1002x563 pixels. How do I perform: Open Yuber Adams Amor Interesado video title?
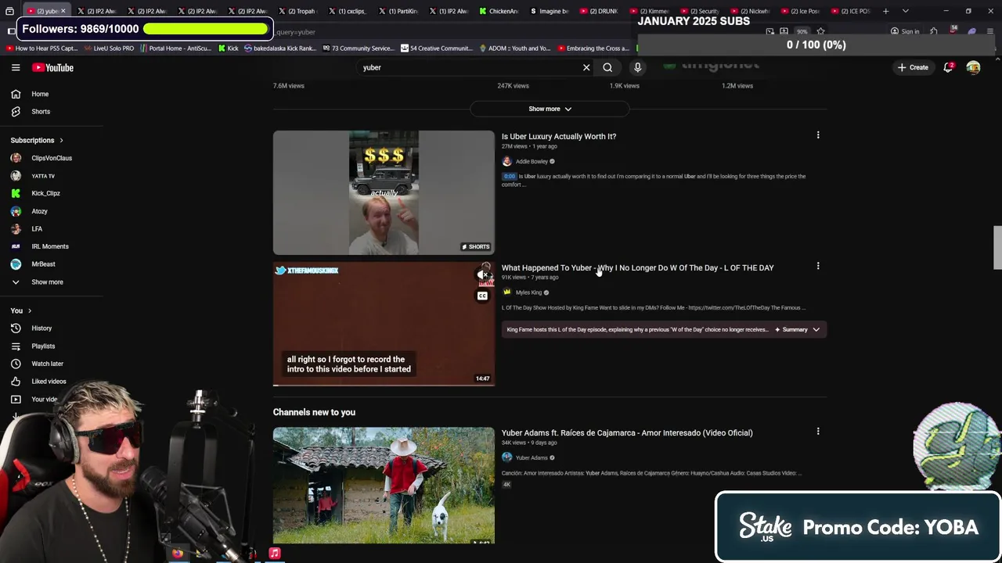pyautogui.click(x=627, y=433)
